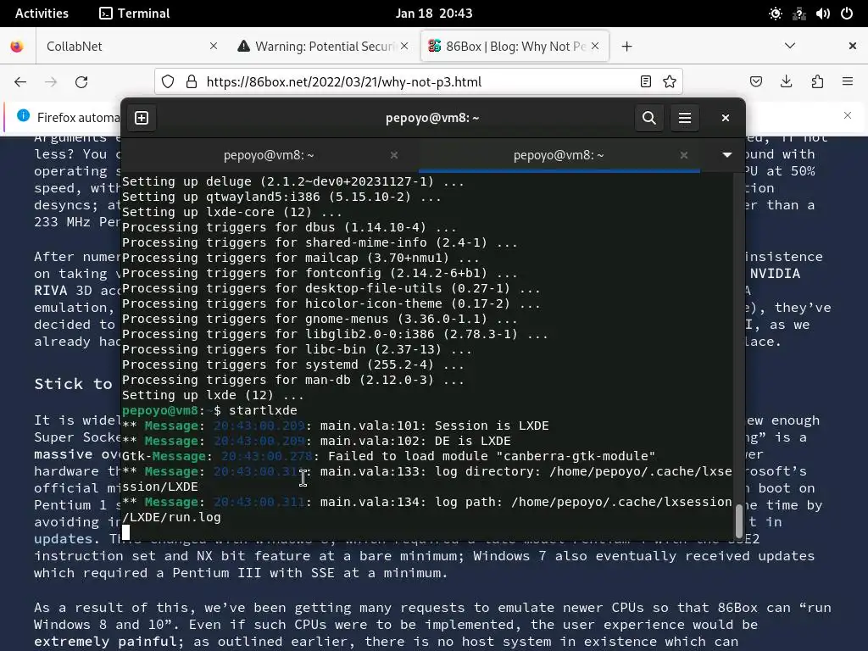
Task: Close the Firefox window
Action: click(853, 46)
